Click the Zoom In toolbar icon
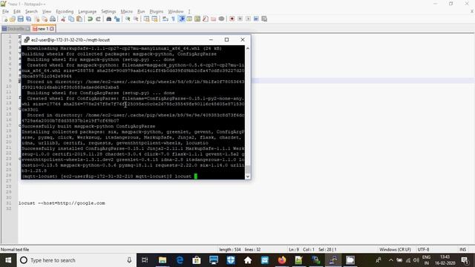The width and height of the screenshot is (475, 267). tap(128, 19)
